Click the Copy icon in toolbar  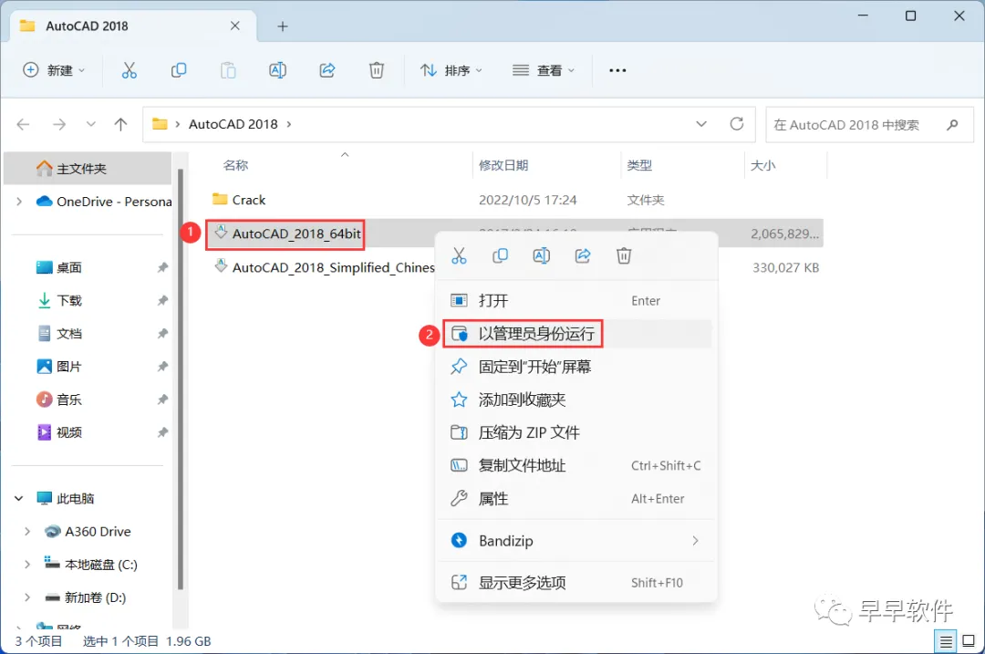pos(179,70)
